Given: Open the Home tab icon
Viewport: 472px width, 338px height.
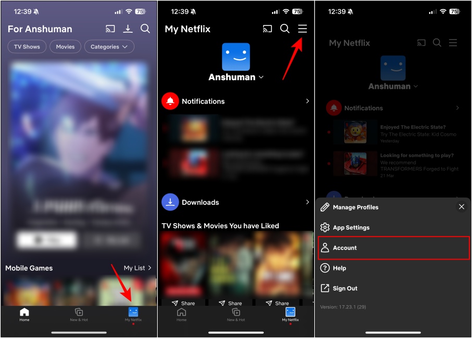Looking at the screenshot, I should tap(24, 315).
